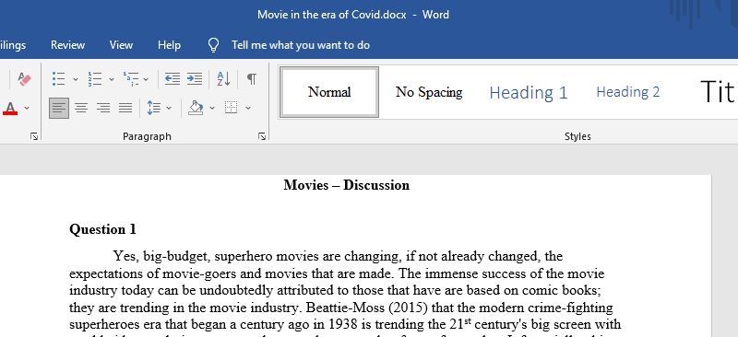
Task: Open the Font dialog launcher
Action: point(34,136)
